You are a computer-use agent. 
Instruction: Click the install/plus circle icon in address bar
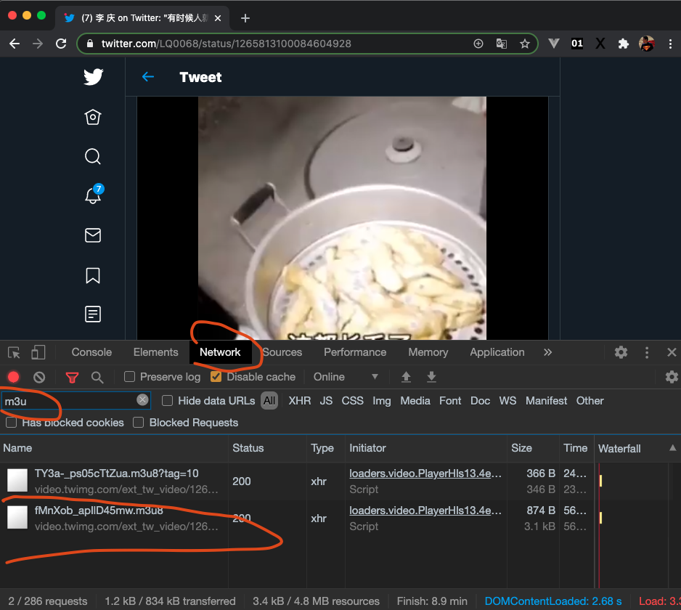pyautogui.click(x=478, y=44)
